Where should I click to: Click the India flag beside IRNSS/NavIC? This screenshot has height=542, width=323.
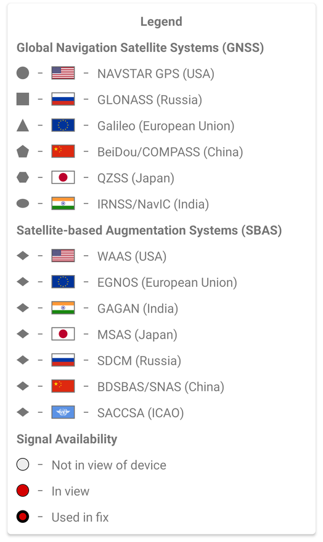[63, 203]
